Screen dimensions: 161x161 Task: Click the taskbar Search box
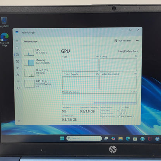(x=84, y=138)
